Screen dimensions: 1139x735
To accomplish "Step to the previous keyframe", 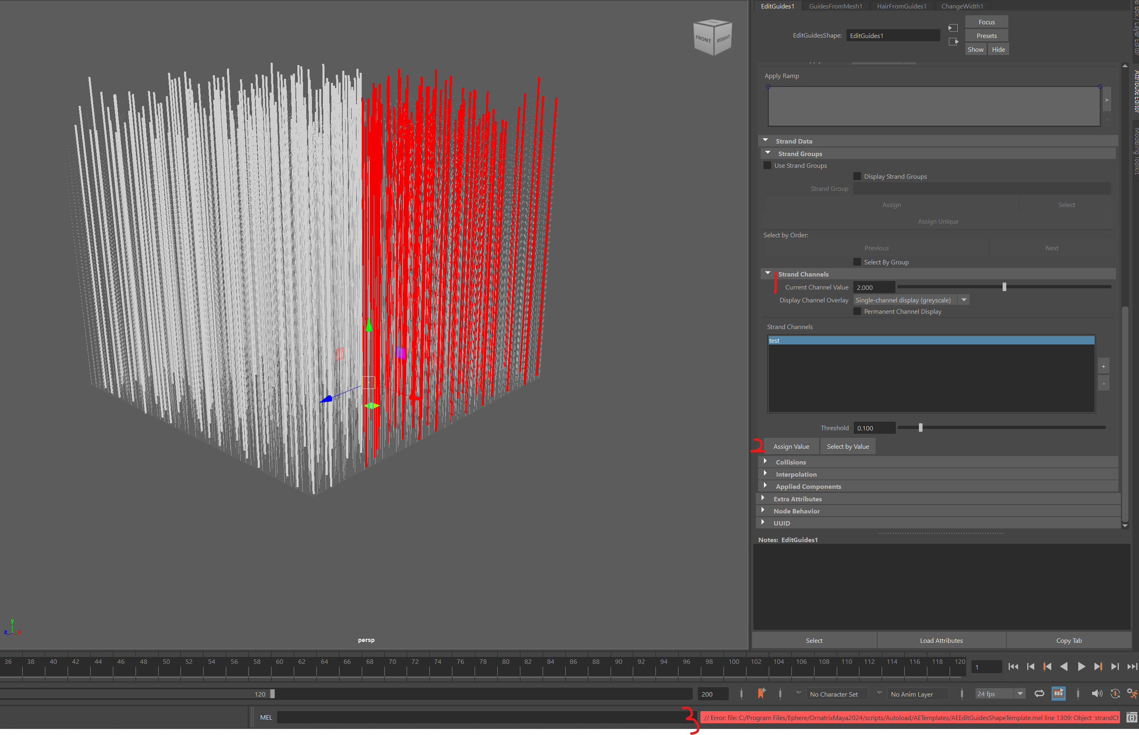I will click(1047, 667).
